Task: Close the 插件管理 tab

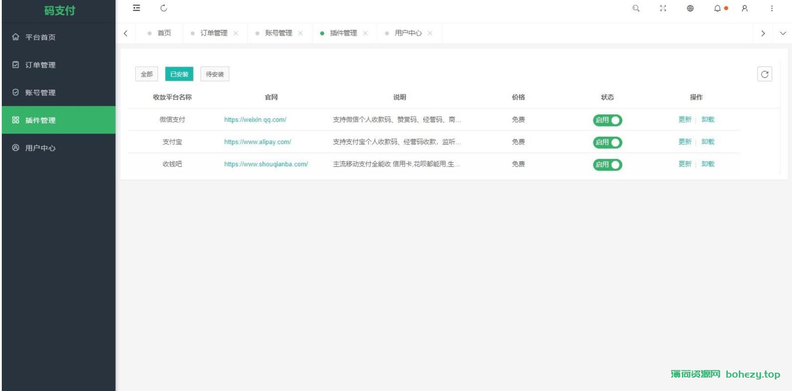Action: (365, 33)
